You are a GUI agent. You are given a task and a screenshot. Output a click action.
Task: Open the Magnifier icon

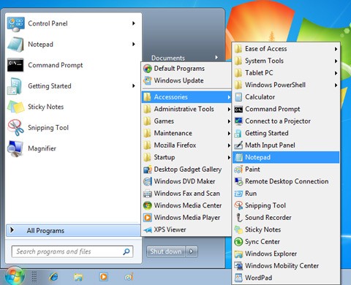(x=15, y=148)
